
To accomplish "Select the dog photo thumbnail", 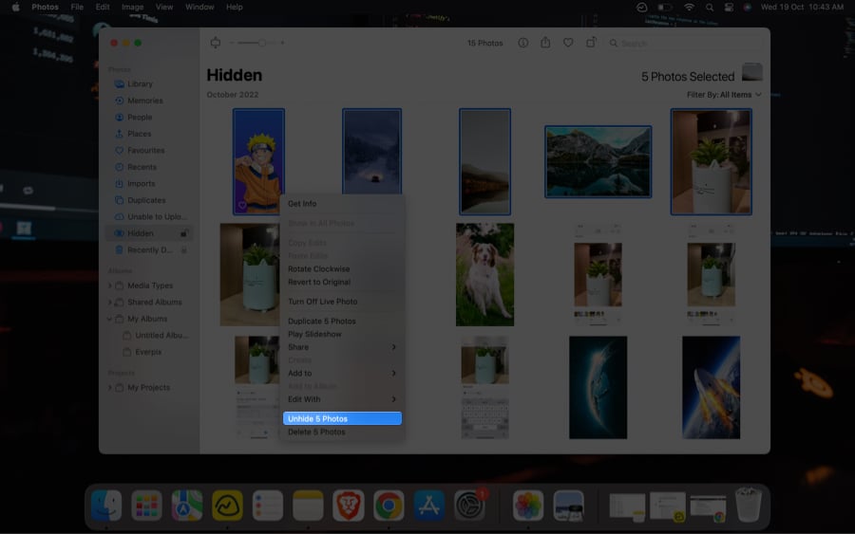I will (484, 274).
